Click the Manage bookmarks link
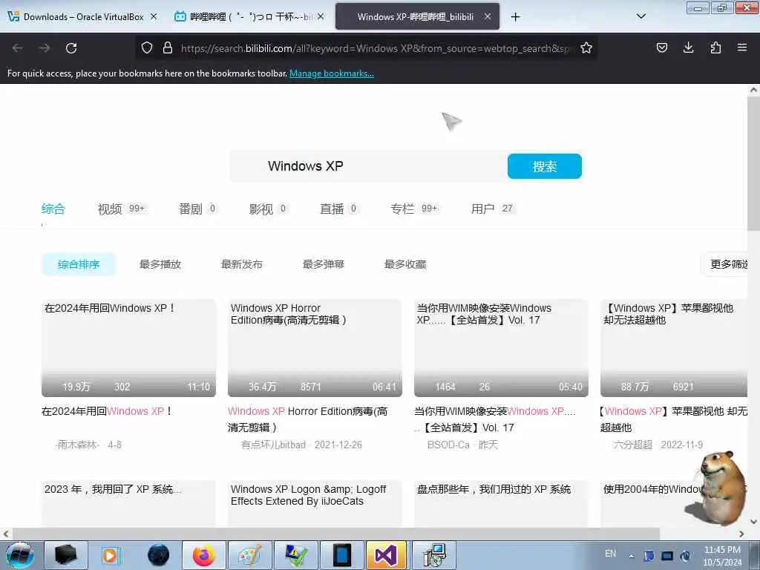 pyautogui.click(x=332, y=73)
